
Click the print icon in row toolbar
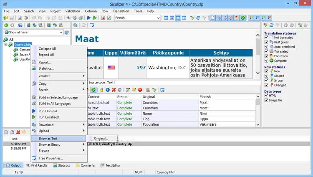120,90
